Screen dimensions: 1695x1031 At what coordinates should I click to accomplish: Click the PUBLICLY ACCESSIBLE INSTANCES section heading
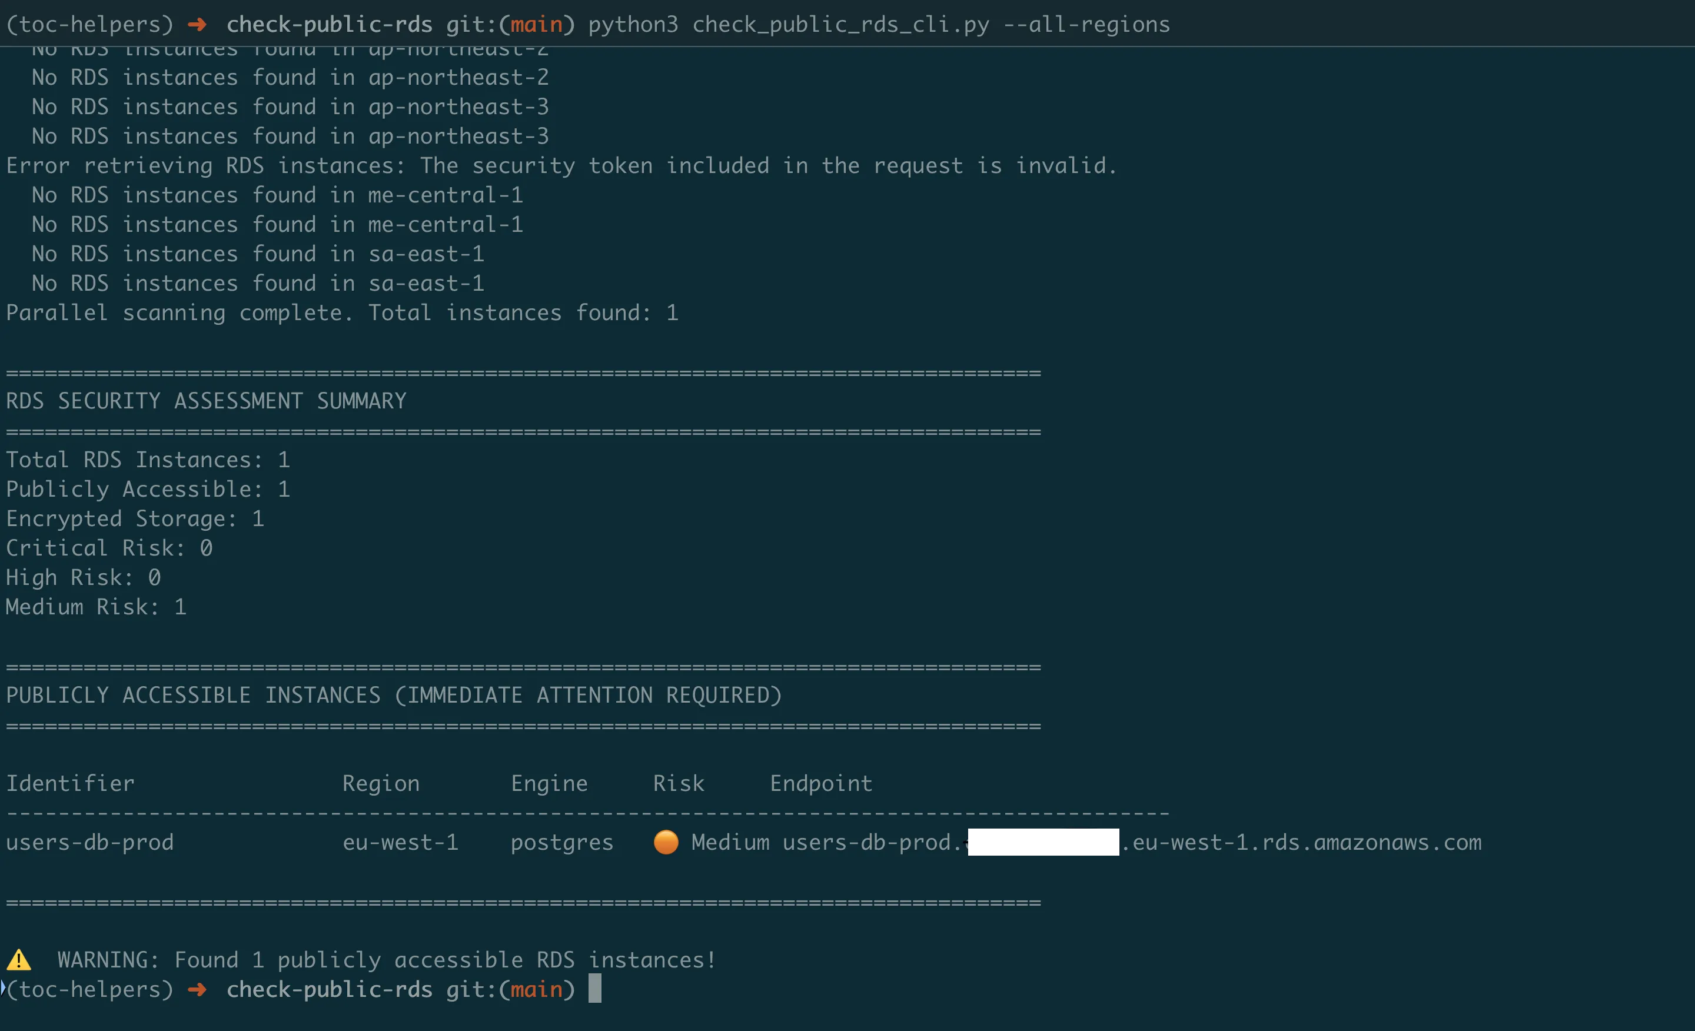tap(394, 696)
